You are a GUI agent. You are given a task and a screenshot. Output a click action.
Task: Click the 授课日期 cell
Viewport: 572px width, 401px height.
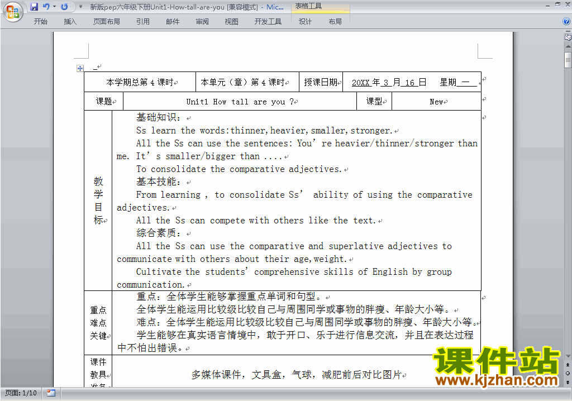click(321, 82)
